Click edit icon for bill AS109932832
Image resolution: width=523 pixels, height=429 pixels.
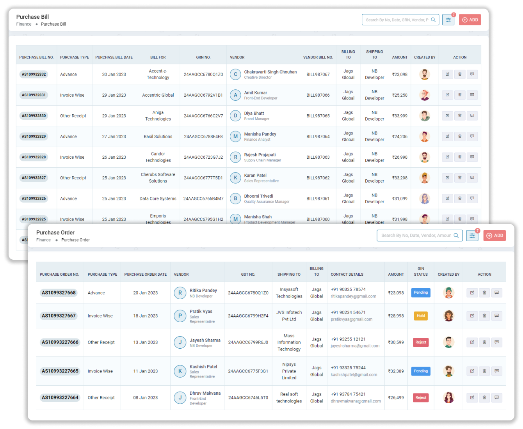(x=447, y=74)
